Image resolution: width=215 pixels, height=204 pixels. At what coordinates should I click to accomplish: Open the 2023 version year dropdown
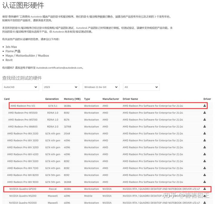61,87
